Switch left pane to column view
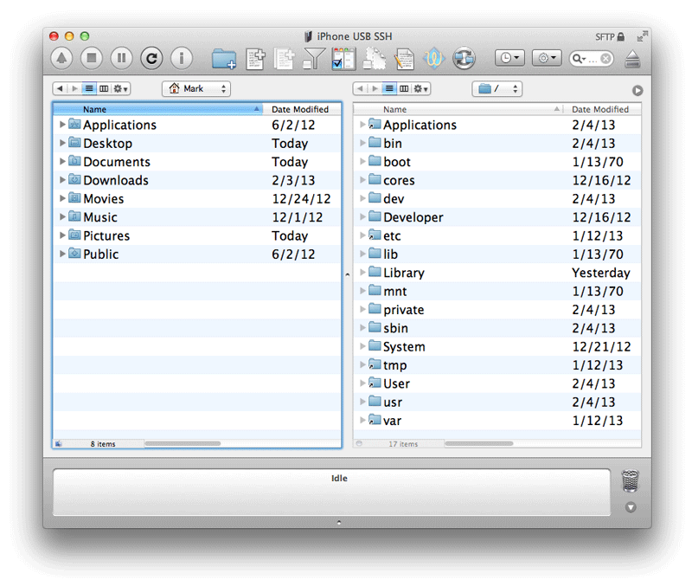The width and height of the screenshot is (692, 586). pyautogui.click(x=104, y=88)
